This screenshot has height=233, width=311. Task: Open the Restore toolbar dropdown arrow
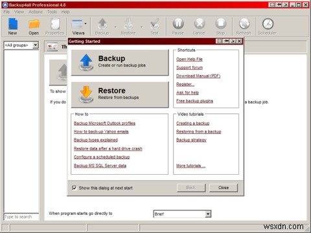[x=142, y=27]
